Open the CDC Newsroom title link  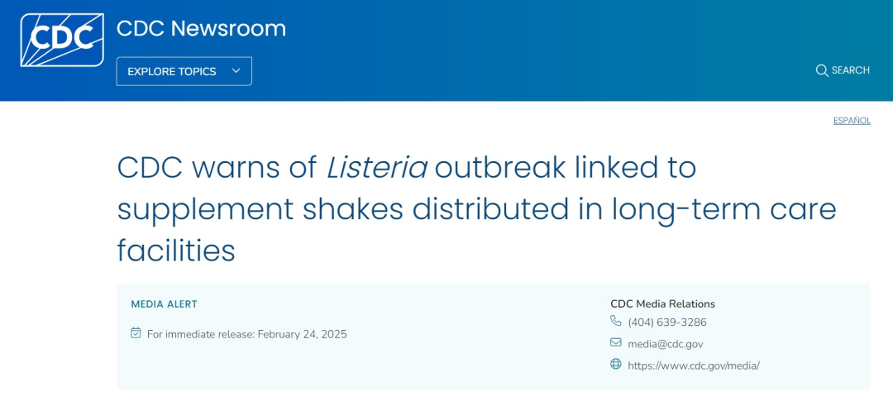pyautogui.click(x=201, y=28)
